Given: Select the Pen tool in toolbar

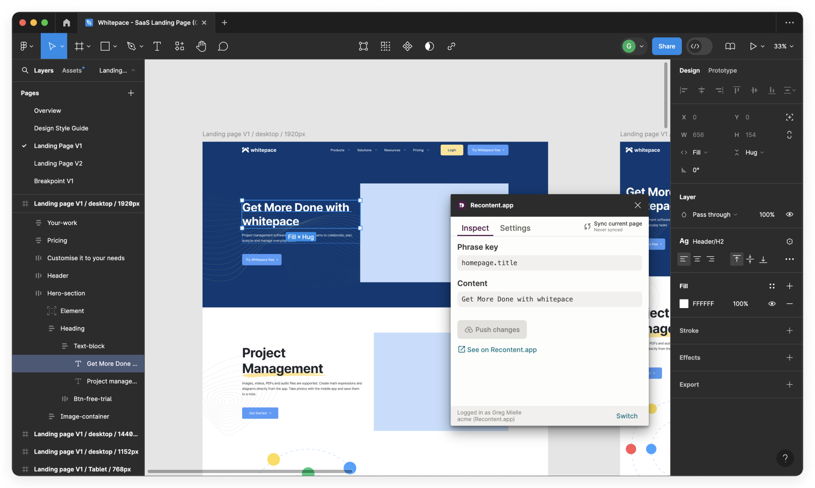Looking at the screenshot, I should [131, 46].
